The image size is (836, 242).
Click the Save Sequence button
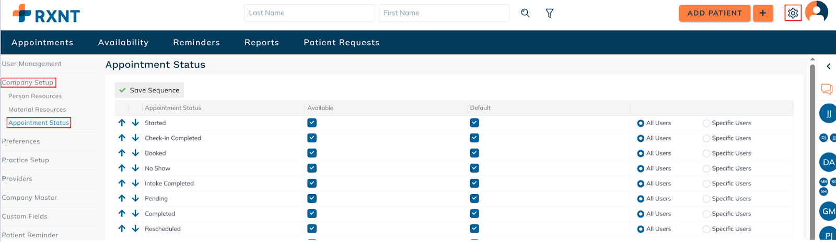(x=149, y=90)
